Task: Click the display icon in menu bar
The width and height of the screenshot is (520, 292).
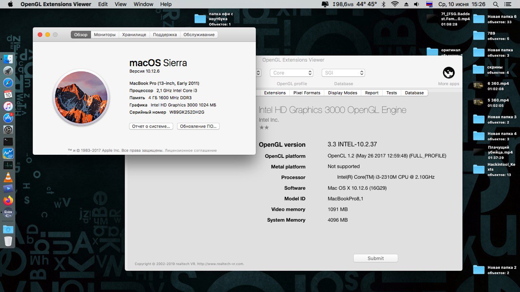Action: (325, 4)
